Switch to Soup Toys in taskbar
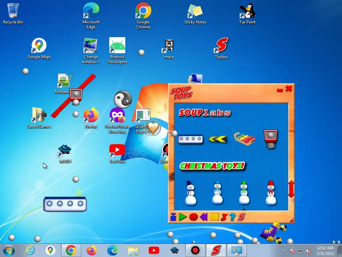Screen dimensions: 342x257 pyautogui.click(x=216, y=250)
